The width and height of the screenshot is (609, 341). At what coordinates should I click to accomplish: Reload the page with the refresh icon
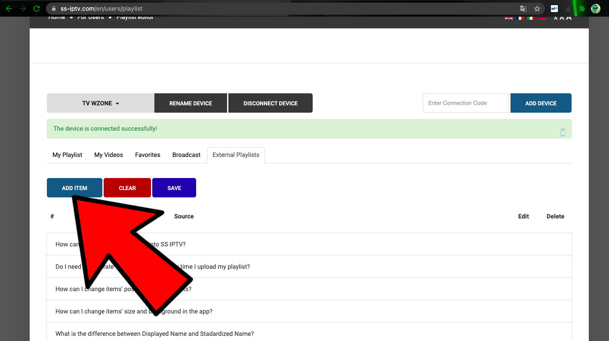[37, 9]
